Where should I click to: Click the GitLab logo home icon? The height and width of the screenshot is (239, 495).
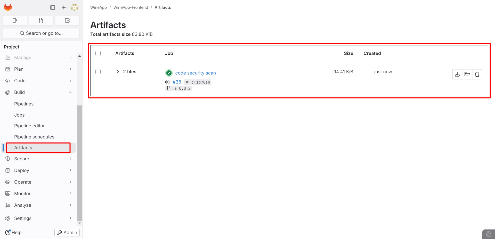[x=8, y=7]
